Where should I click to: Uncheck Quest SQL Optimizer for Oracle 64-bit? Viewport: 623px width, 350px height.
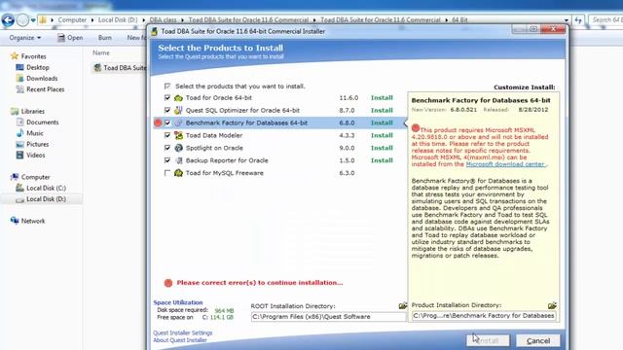pyautogui.click(x=167, y=110)
